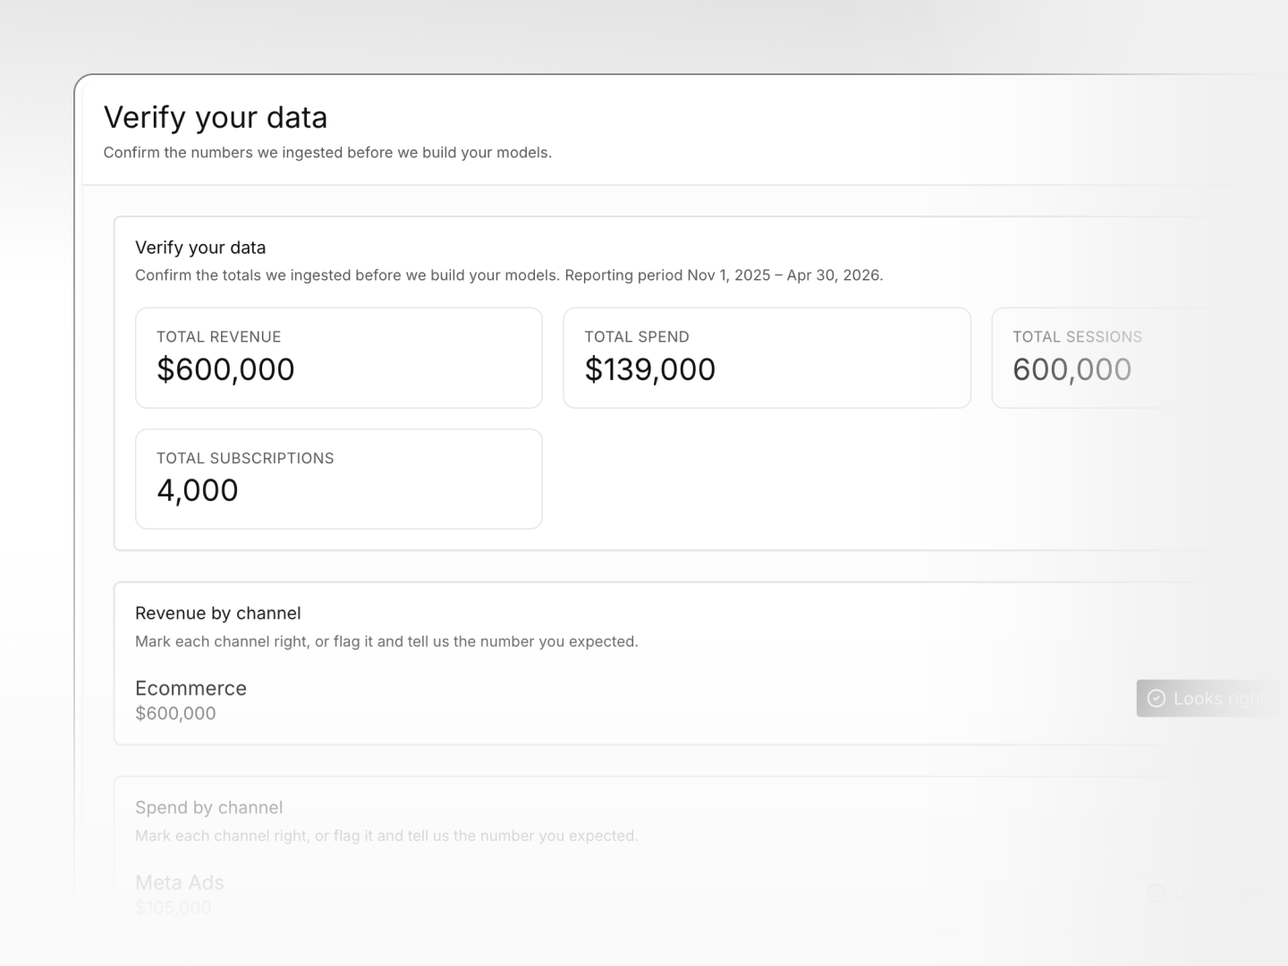
Task: Click the Revenue by channel heading
Action: click(x=218, y=614)
